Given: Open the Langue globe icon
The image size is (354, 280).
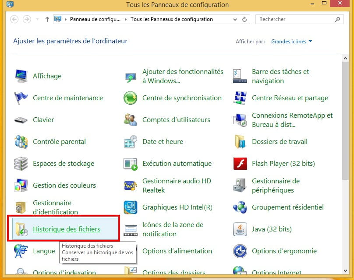Looking at the screenshot, I should pyautogui.click(x=21, y=251).
